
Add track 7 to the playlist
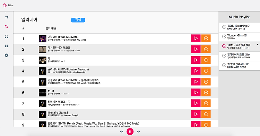click(206, 103)
